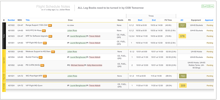Viewport: 220px width, 100px height.
Task: Open flight number #21050
Action: click(11, 30)
